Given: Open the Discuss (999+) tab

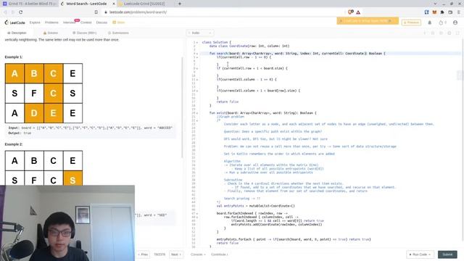Looking at the screenshot, I should point(84,33).
